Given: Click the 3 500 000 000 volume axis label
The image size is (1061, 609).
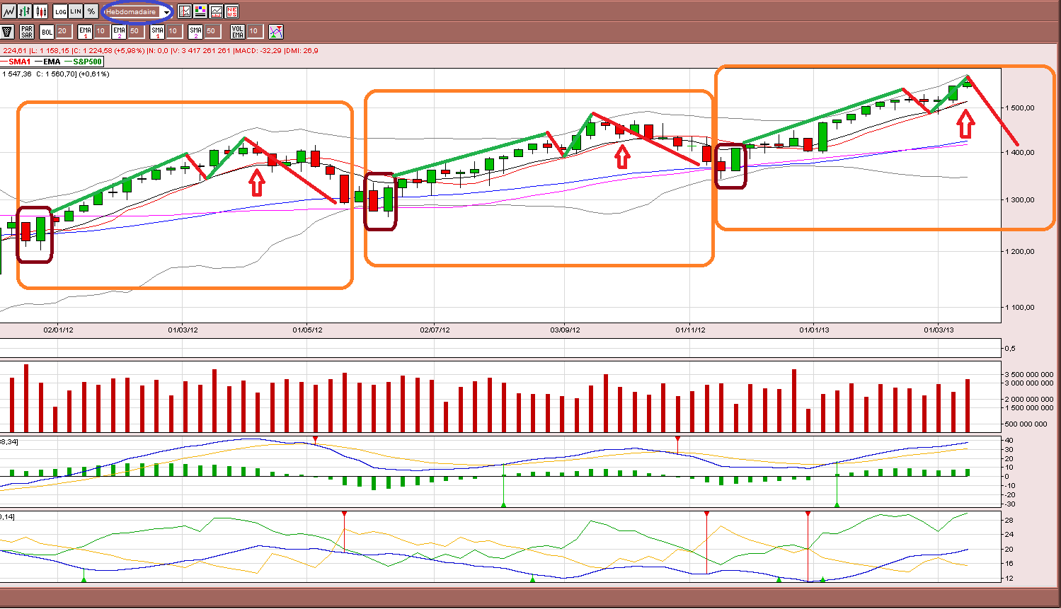Looking at the screenshot, I should pyautogui.click(x=1029, y=375).
